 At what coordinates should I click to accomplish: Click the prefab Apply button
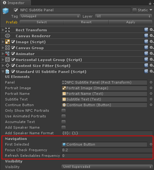(x=131, y=22)
